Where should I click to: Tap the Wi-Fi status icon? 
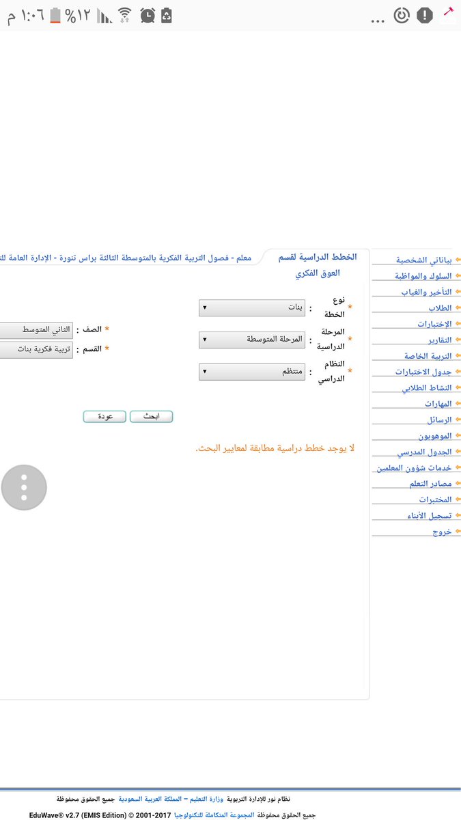point(124,15)
